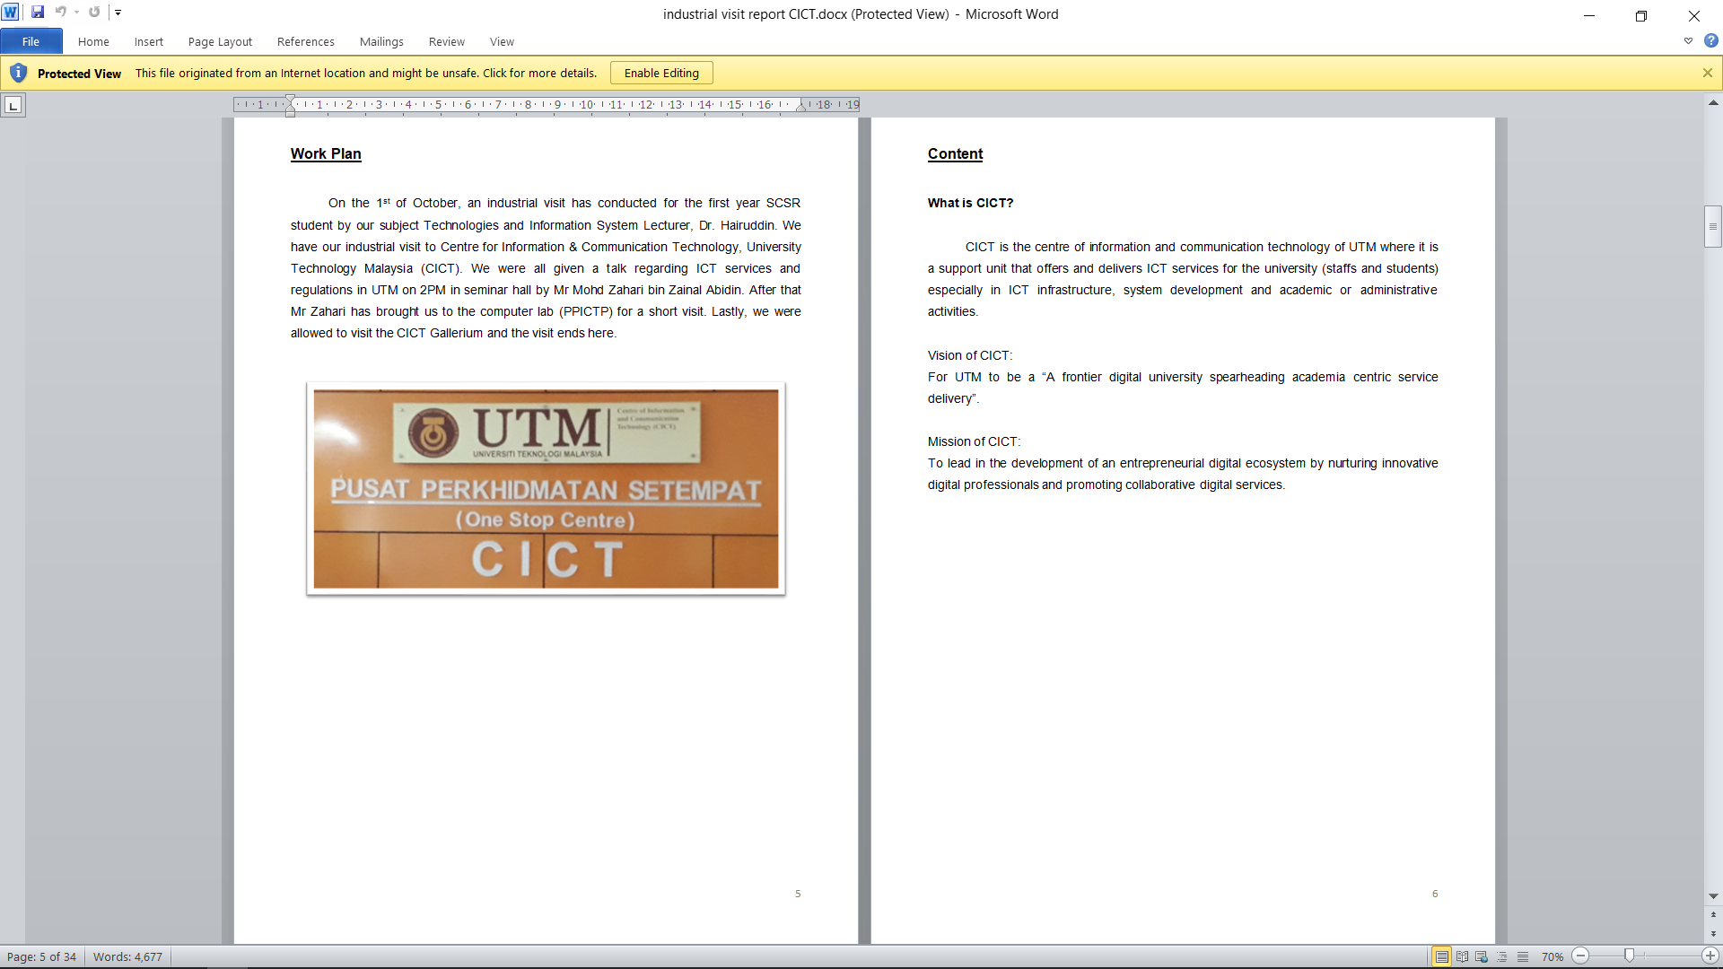Switch to Web Layout view
The image size is (1723, 969).
(1482, 956)
